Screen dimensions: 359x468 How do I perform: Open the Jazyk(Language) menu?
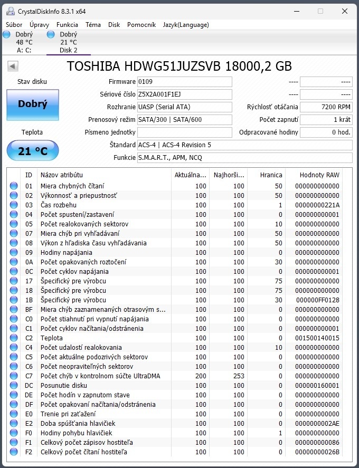click(186, 25)
